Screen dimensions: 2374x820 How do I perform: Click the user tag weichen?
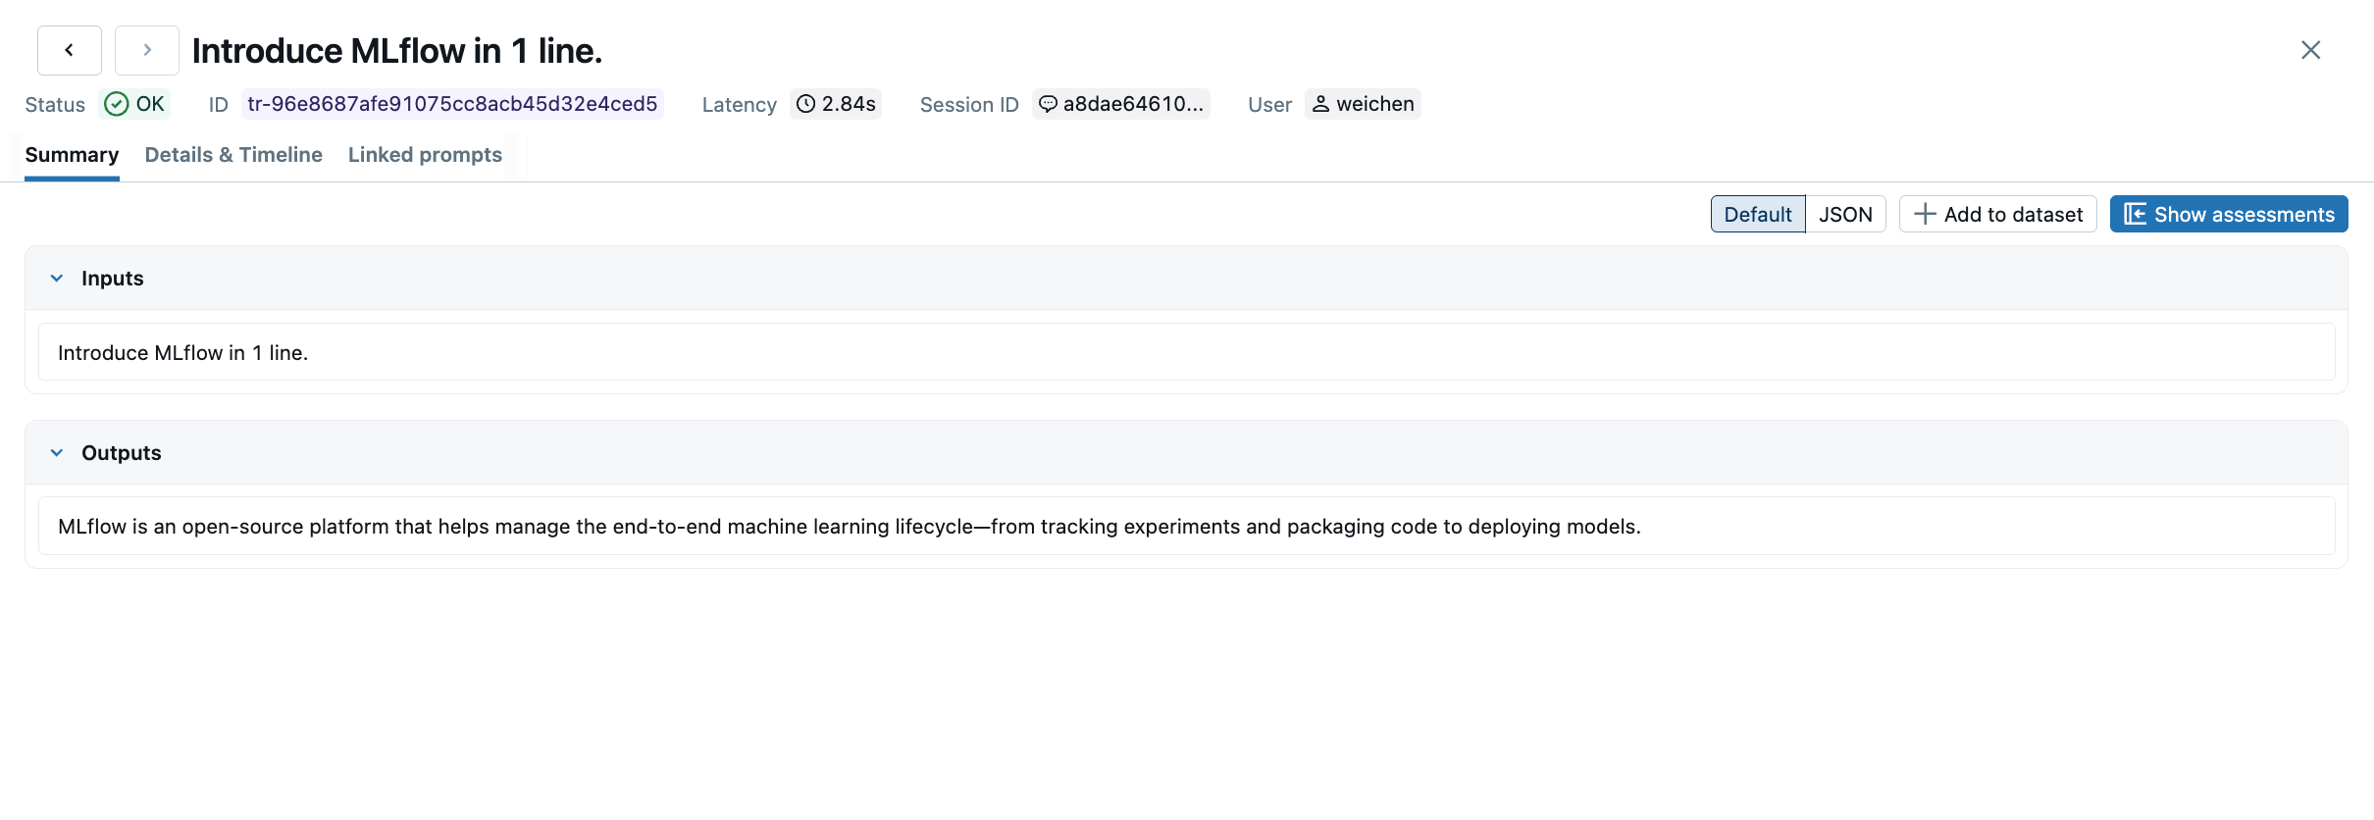pos(1363,104)
